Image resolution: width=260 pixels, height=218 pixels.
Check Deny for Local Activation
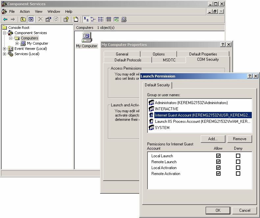point(238,168)
